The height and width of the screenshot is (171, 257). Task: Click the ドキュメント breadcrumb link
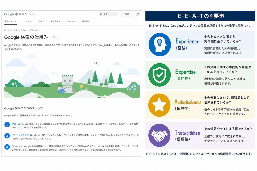(x=35, y=30)
